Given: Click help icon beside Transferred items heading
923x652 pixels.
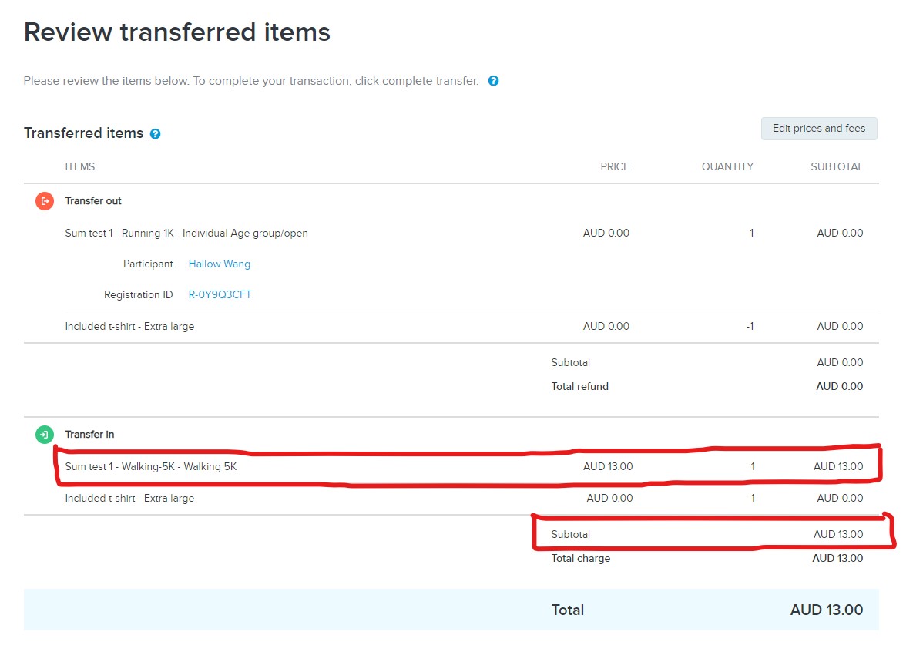Looking at the screenshot, I should pyautogui.click(x=156, y=134).
